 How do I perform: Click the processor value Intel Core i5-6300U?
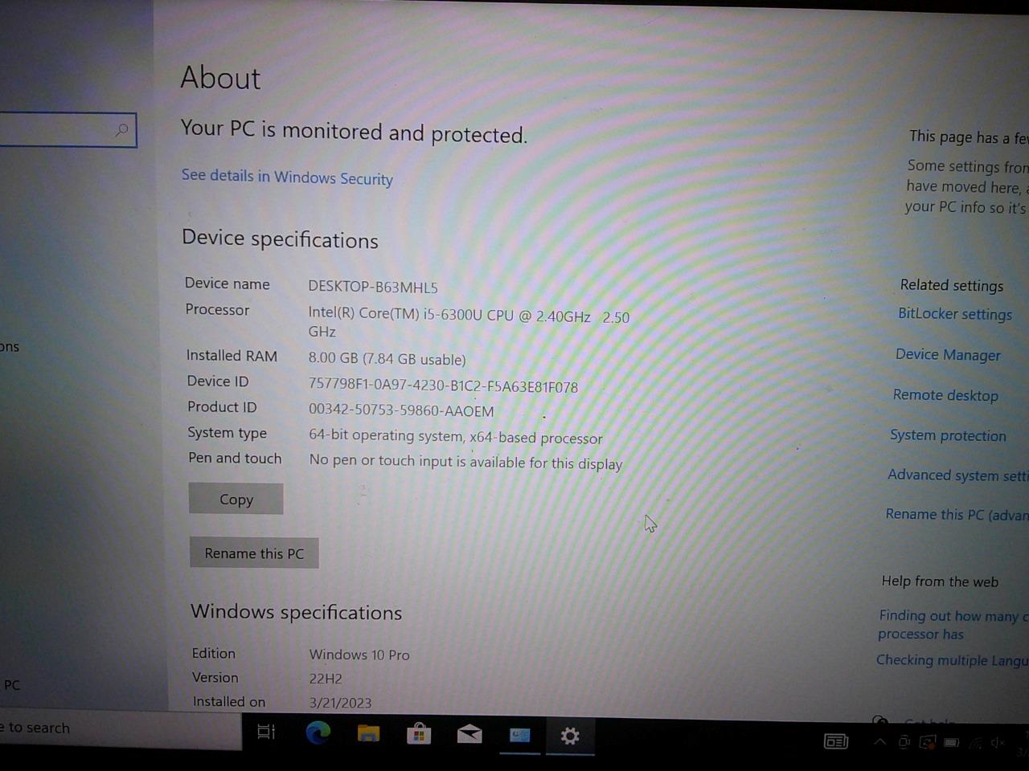[x=469, y=322]
